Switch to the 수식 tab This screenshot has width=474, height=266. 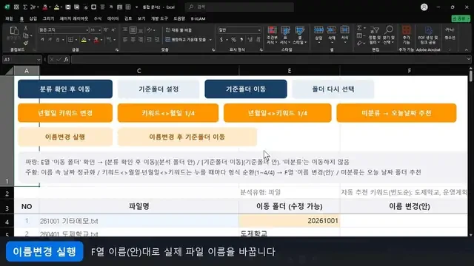point(98,18)
